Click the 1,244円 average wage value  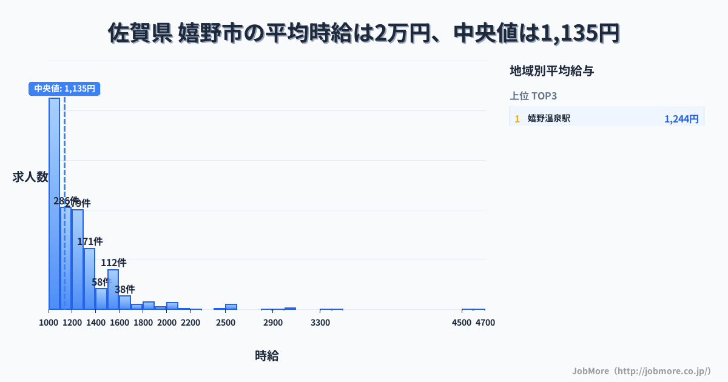[x=681, y=119]
